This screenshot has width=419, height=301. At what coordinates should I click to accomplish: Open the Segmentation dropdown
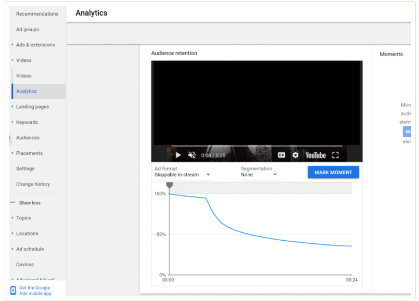259,175
